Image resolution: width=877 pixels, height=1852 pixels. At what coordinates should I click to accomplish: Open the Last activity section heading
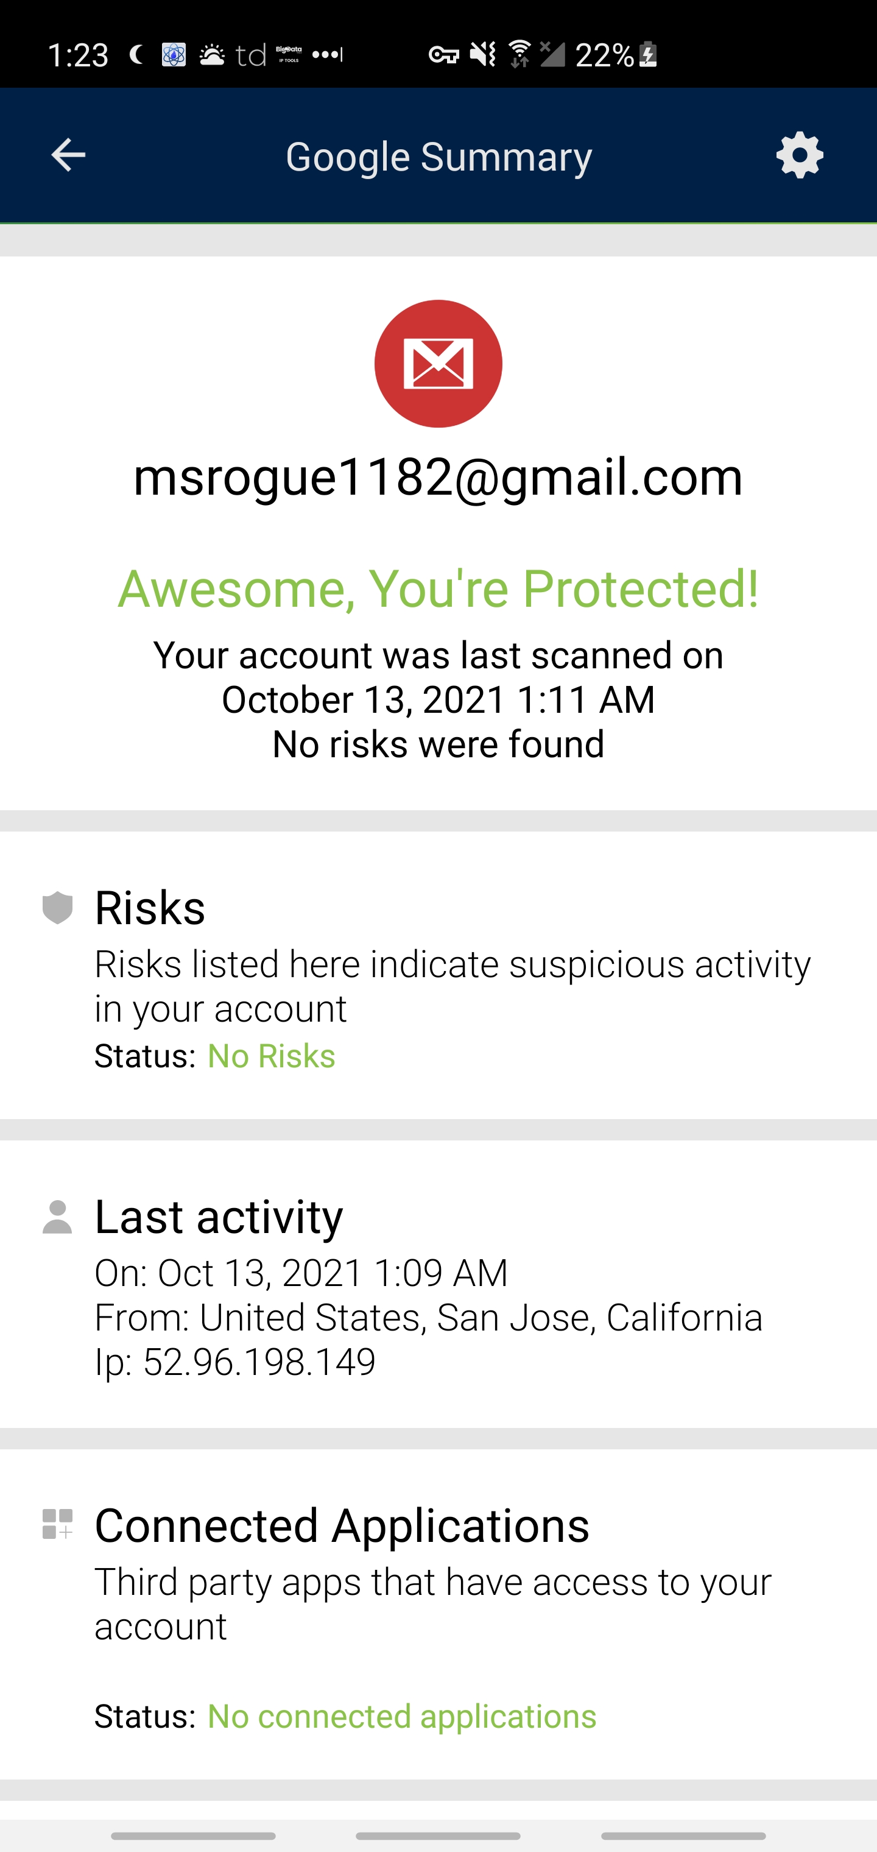coord(219,1217)
